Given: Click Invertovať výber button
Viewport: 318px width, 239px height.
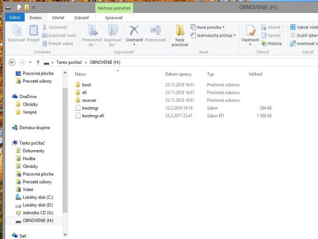Looking at the screenshot, I should point(304,43).
